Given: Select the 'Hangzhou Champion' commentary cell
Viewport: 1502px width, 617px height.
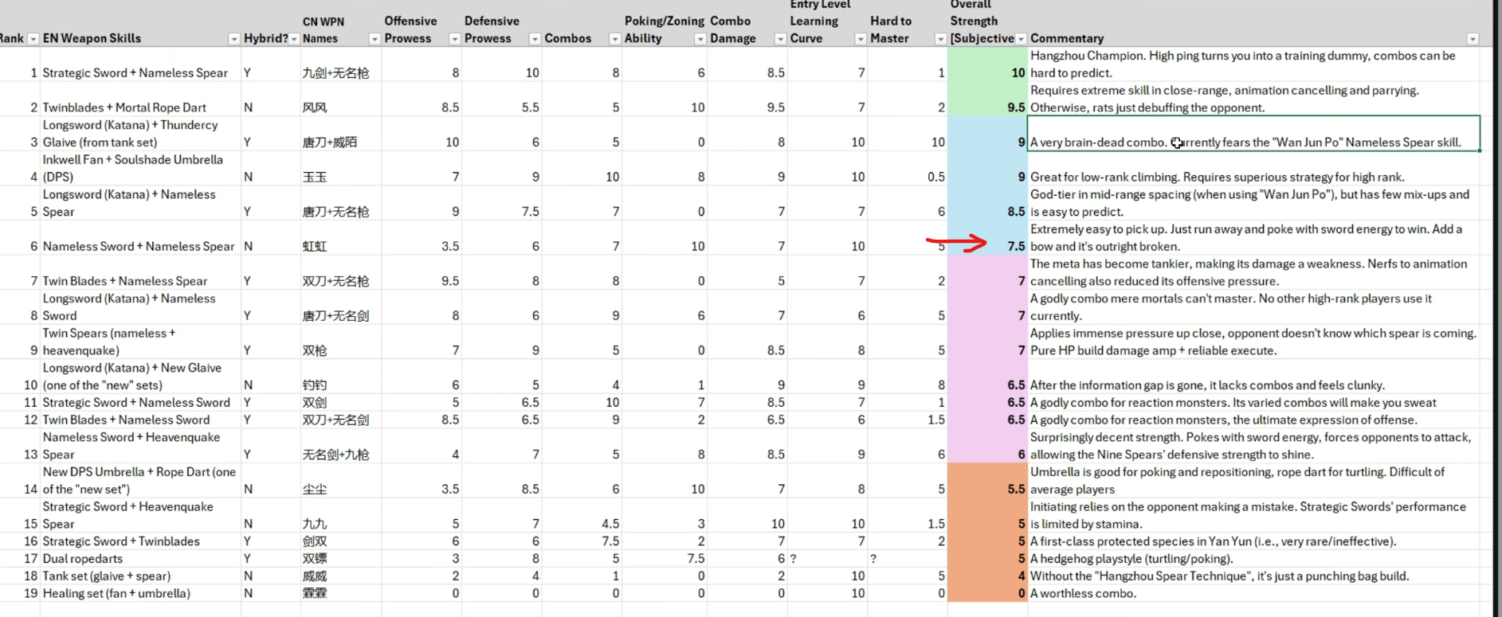Looking at the screenshot, I should [x=1254, y=64].
